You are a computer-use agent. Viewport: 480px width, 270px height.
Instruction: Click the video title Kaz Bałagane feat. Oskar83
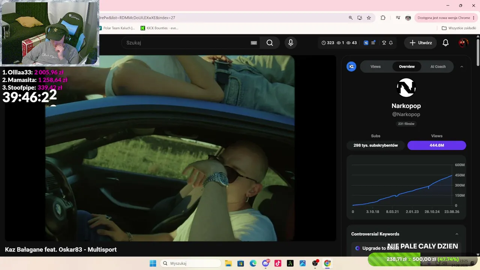[x=61, y=249]
